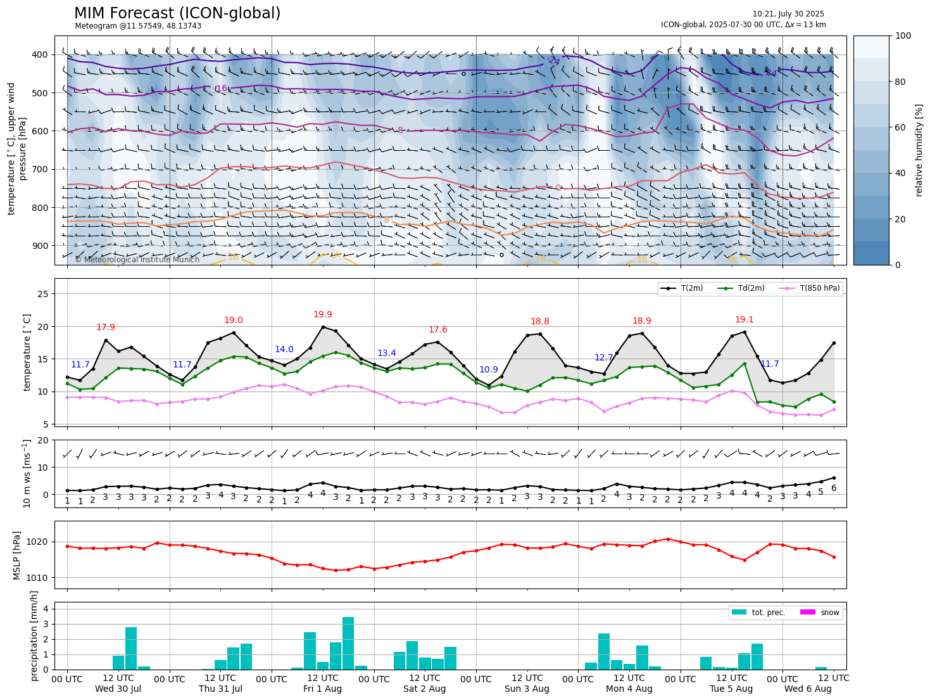Click the "MSLP [hPa]" axis label
The image size is (930, 700).
pos(17,555)
